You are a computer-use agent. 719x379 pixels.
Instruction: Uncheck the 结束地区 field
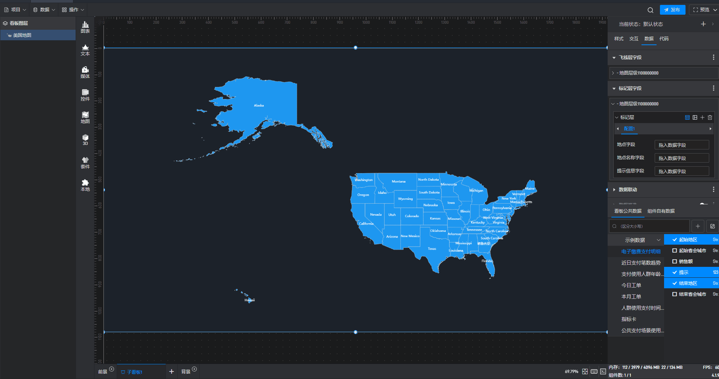(675, 283)
